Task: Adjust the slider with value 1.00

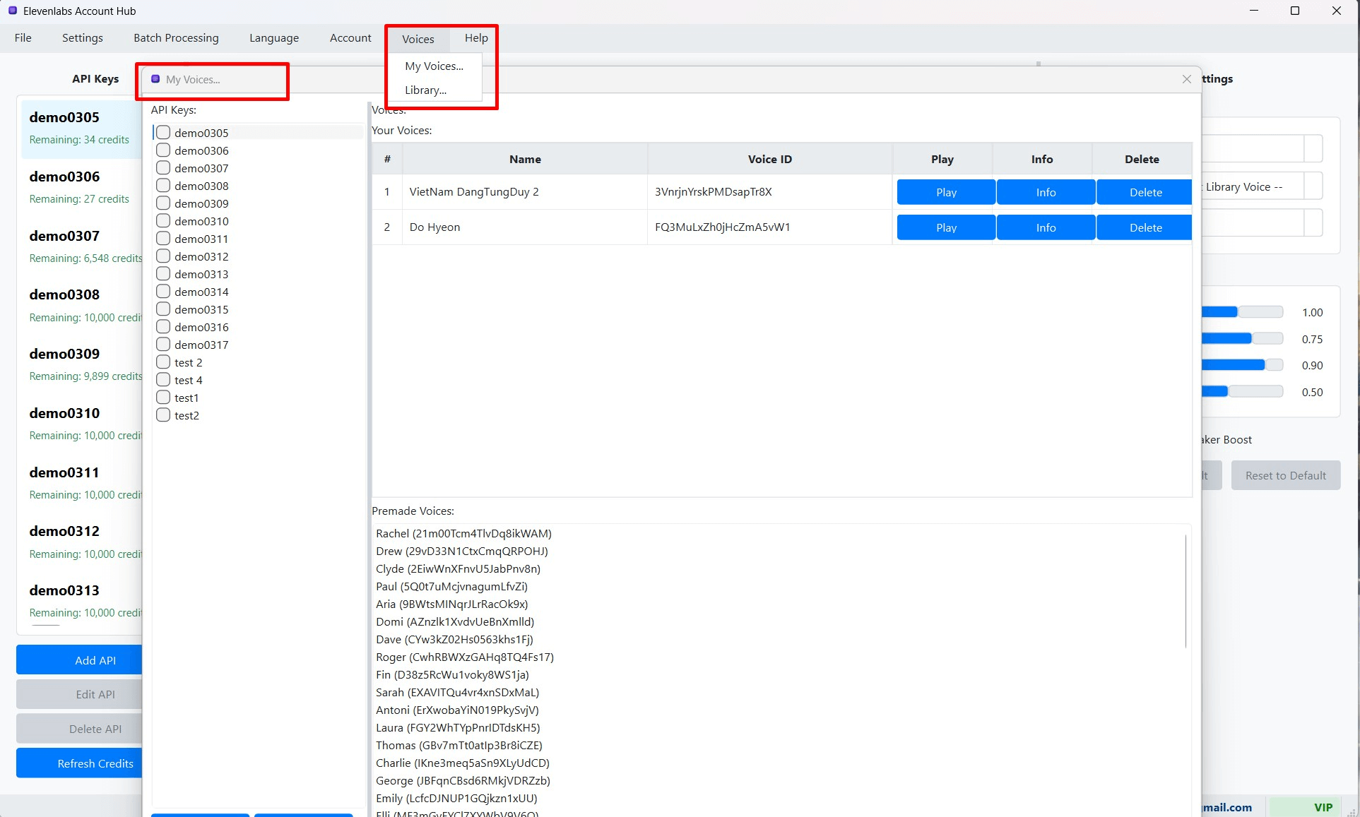Action: click(x=1242, y=312)
